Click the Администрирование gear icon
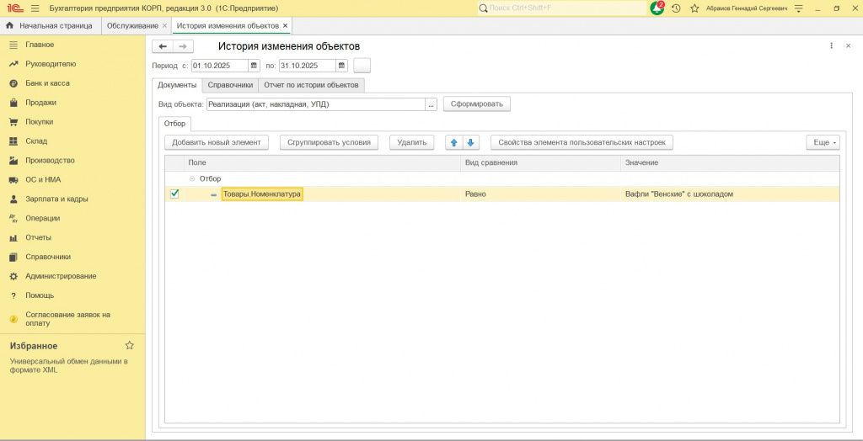Viewport: 863px width, 441px height. 13,276
